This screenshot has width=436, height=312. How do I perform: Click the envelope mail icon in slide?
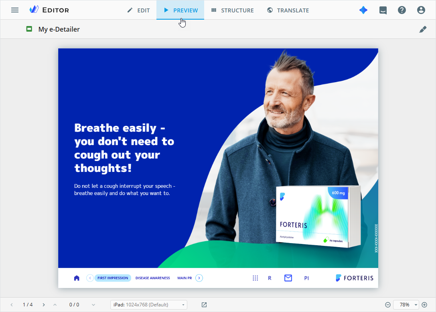(288, 278)
